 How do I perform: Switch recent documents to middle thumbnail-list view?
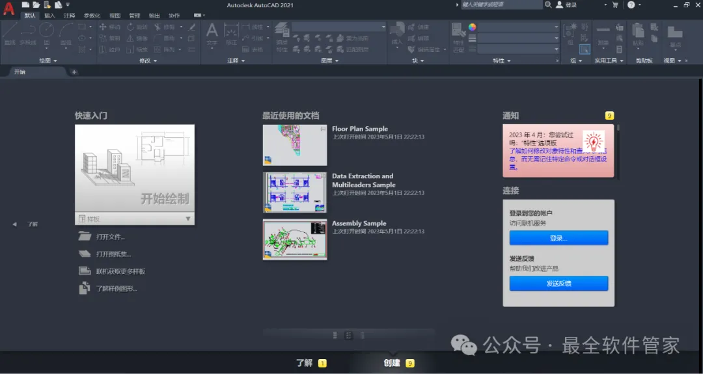(348, 335)
